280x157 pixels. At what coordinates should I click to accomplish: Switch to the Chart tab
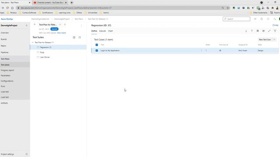click(110, 31)
